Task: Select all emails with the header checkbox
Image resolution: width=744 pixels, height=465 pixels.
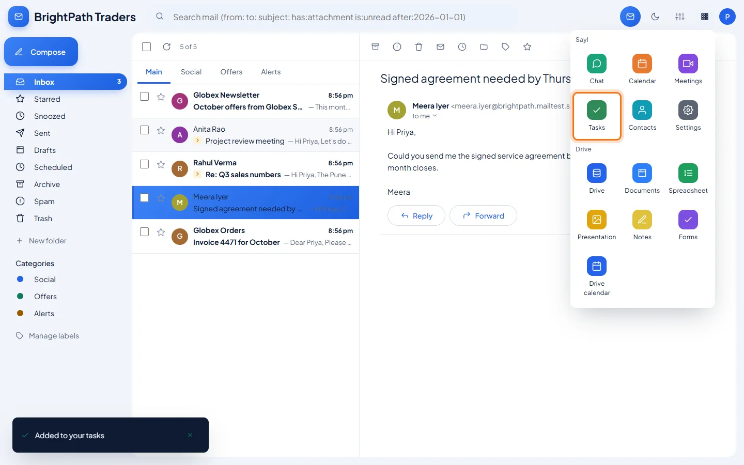Action: (147, 47)
